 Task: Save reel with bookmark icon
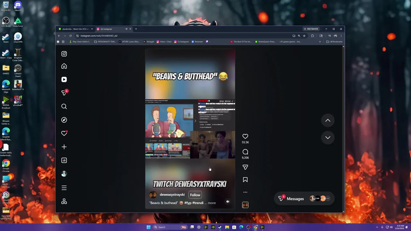tap(245, 180)
